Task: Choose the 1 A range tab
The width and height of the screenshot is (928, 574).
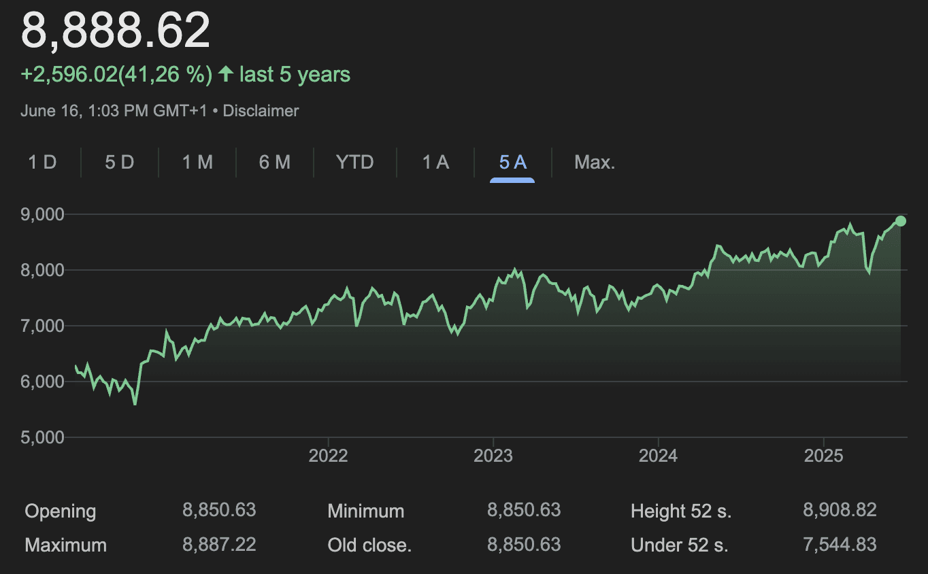Action: click(x=435, y=163)
